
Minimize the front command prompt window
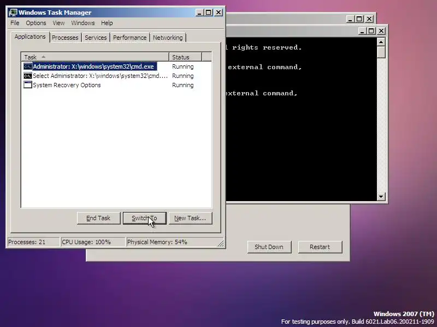(362, 31)
